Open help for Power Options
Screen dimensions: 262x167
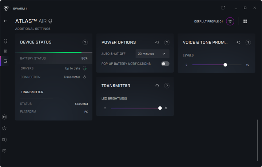click(x=167, y=42)
